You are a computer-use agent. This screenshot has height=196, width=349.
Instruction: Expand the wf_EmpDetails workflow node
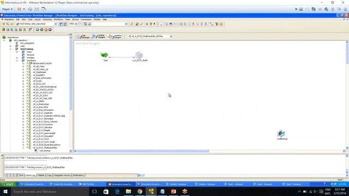23,72
